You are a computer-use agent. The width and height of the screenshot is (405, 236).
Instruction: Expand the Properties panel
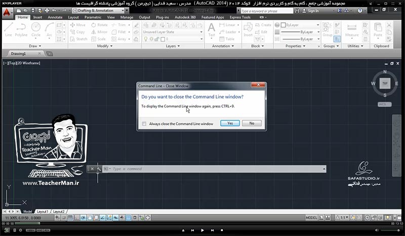tap(295, 46)
